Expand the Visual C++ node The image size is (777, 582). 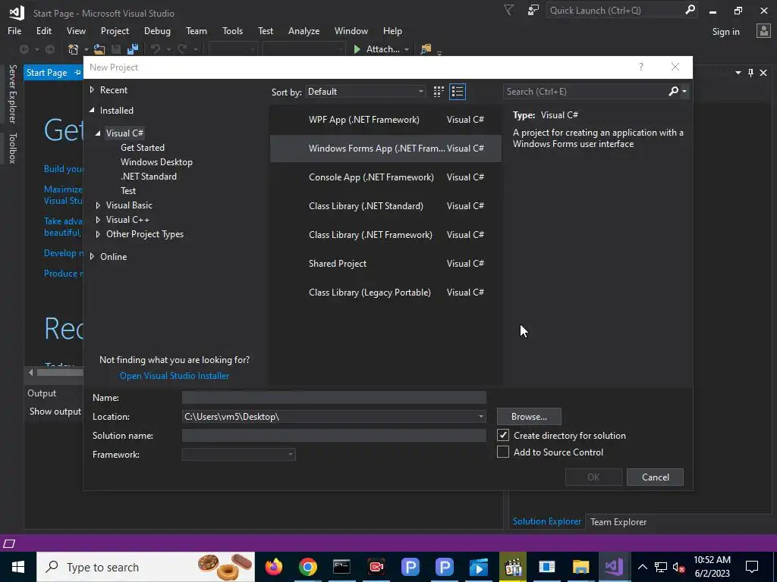pyautogui.click(x=98, y=220)
